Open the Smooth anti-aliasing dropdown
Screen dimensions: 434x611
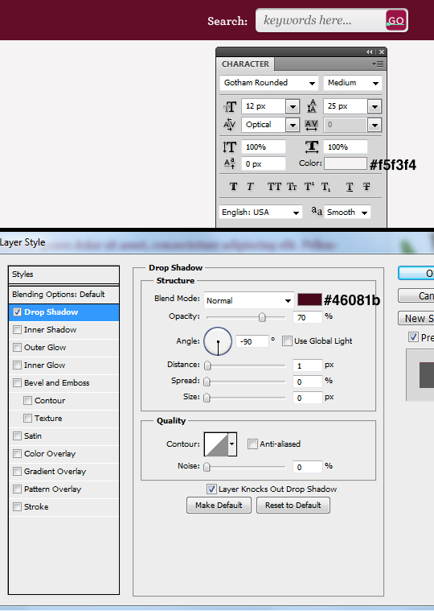(x=347, y=212)
